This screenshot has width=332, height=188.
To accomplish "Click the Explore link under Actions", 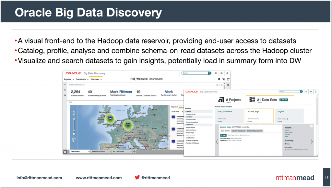I will [287, 130].
